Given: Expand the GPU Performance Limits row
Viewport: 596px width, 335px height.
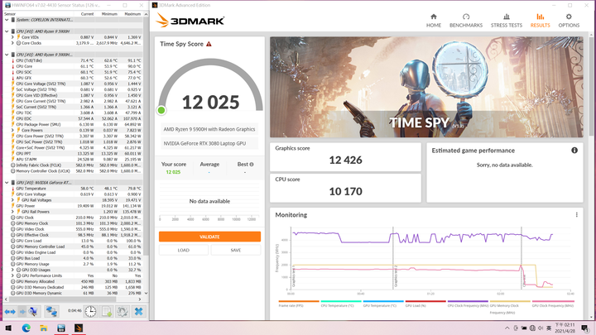Looking at the screenshot, I should pos(12,275).
